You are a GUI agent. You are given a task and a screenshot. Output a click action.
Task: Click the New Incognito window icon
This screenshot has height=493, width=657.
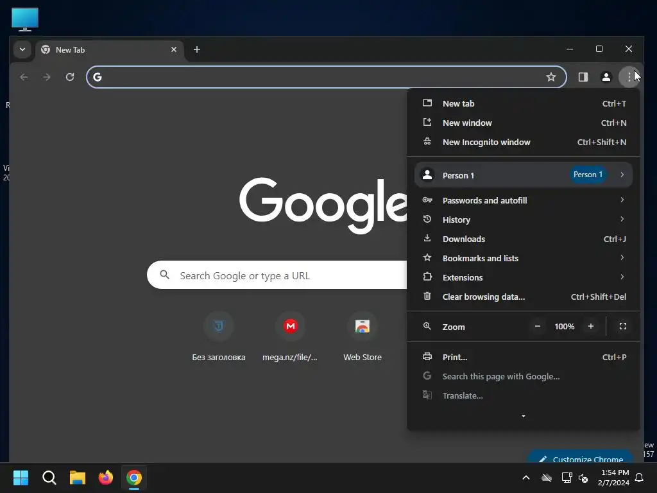pyautogui.click(x=427, y=142)
